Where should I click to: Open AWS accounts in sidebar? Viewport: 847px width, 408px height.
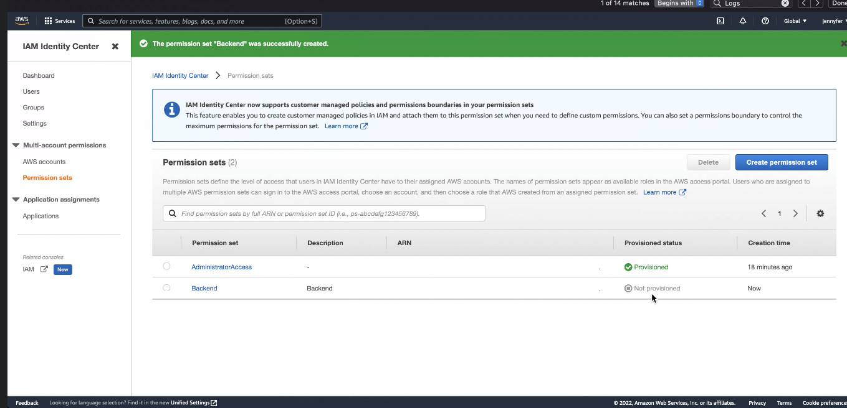point(44,162)
